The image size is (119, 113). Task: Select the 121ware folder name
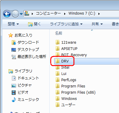(x=69, y=43)
